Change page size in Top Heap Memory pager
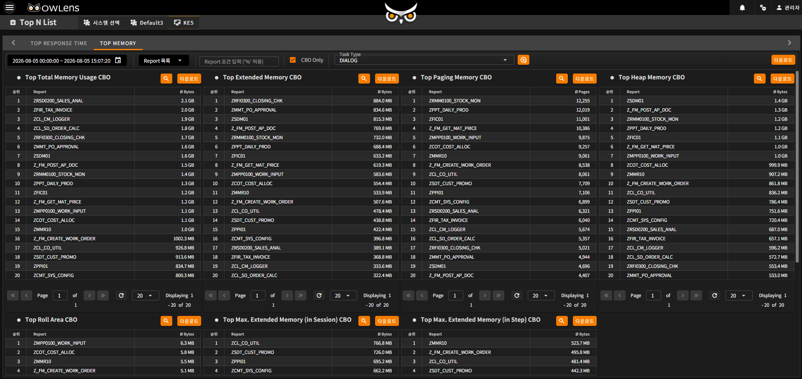Image resolution: width=802 pixels, height=379 pixels. click(x=738, y=295)
